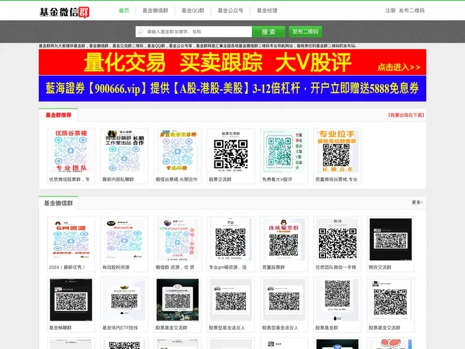Click the 专业gm裙资源，现 caption link
465x349 pixels.
228,267
